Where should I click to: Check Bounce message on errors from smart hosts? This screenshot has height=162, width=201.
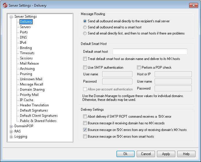pos(85,136)
